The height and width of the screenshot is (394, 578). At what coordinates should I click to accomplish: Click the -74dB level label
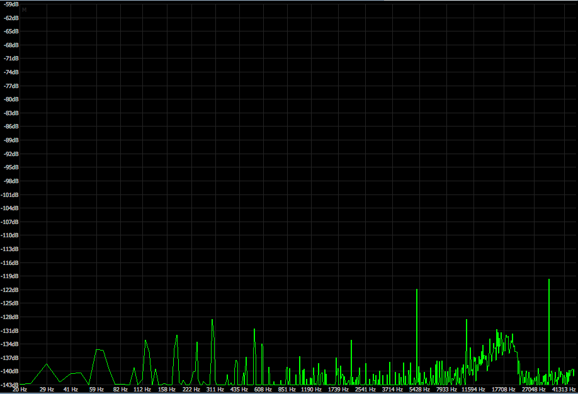coord(11,72)
